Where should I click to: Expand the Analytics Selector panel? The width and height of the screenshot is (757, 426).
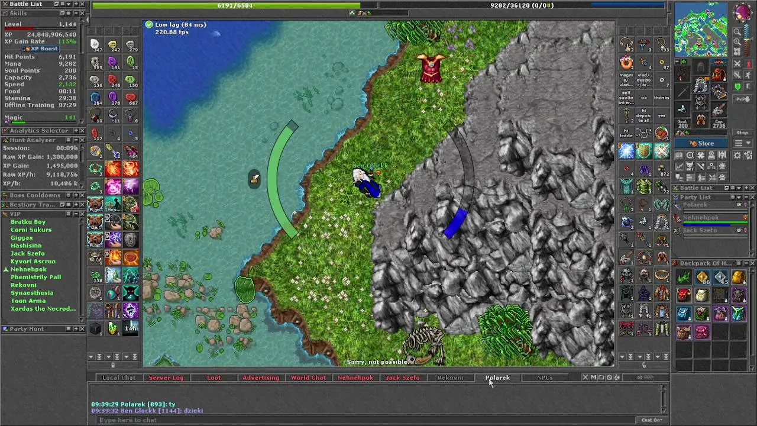pos(76,130)
